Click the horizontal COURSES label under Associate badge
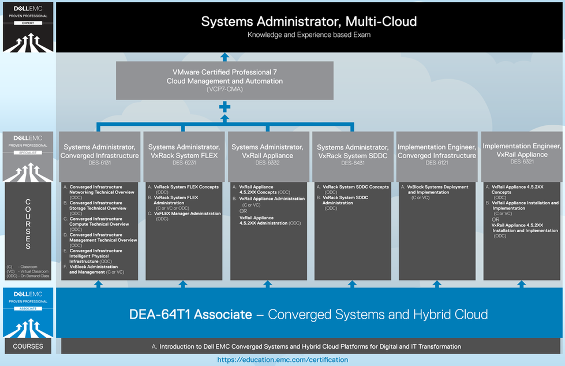565x366 pixels. click(28, 346)
